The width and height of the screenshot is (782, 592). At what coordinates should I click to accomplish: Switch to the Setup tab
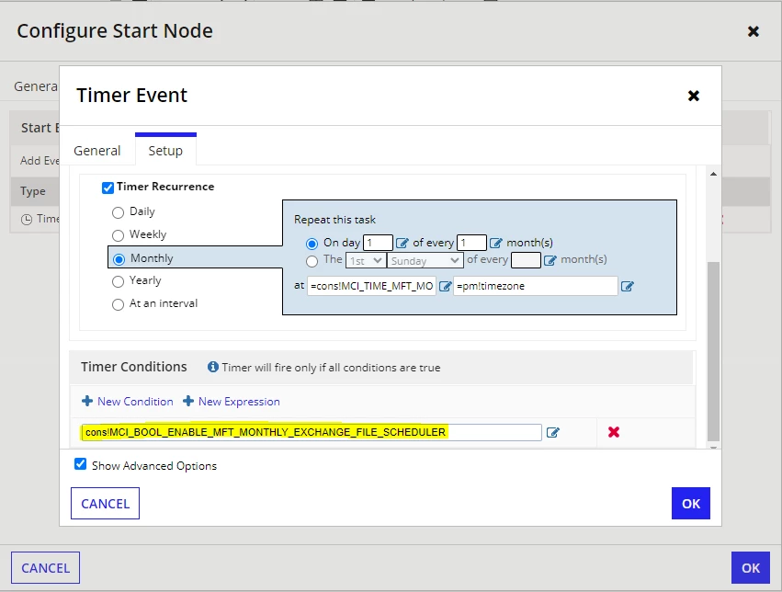pos(165,151)
